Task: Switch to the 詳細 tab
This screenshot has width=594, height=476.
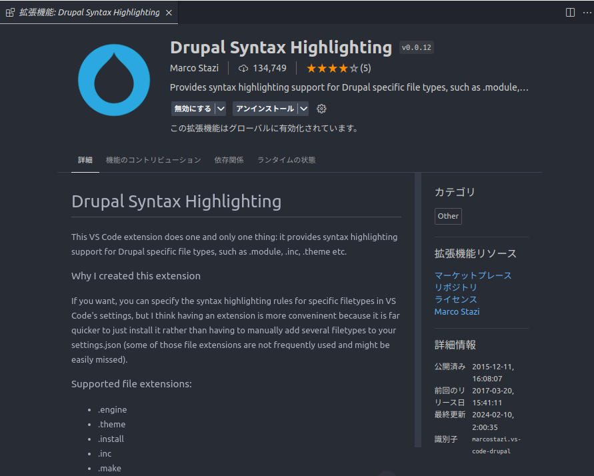Action: click(x=85, y=160)
